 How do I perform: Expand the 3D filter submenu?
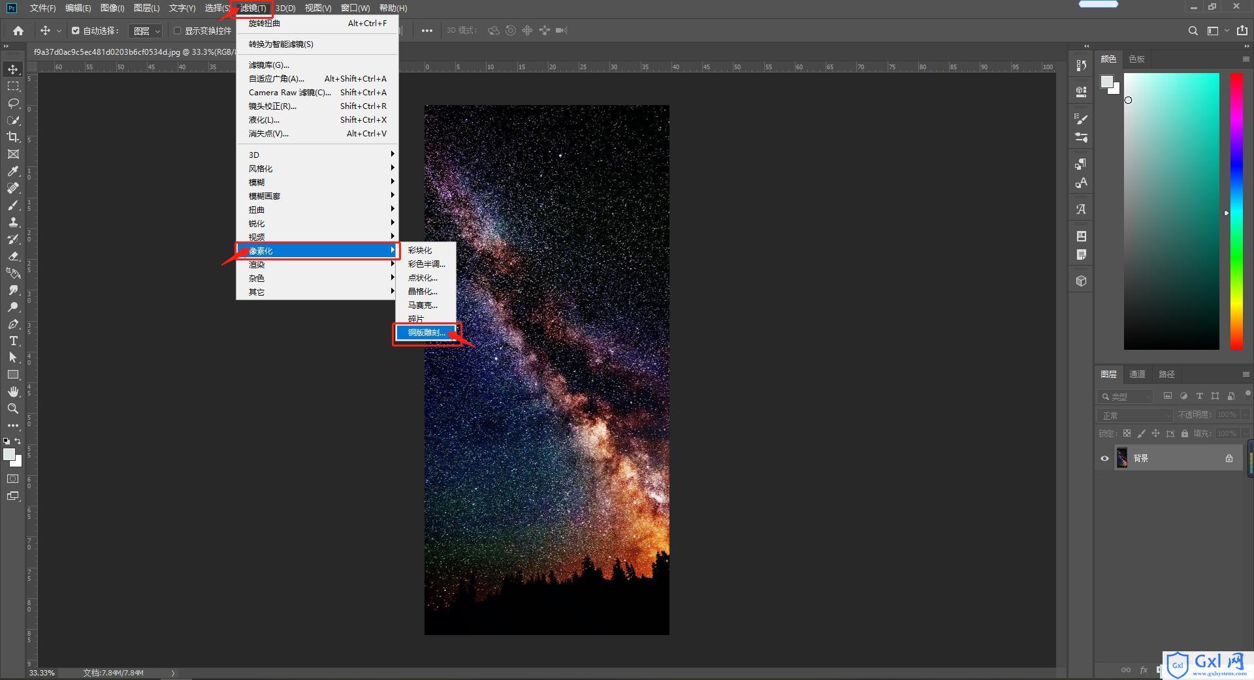pyautogui.click(x=317, y=155)
